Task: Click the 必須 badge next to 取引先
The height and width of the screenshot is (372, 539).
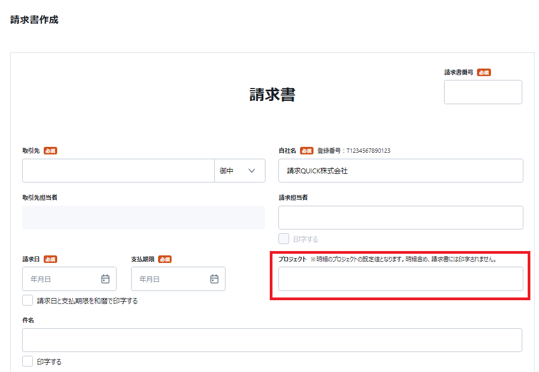Action: pos(50,151)
